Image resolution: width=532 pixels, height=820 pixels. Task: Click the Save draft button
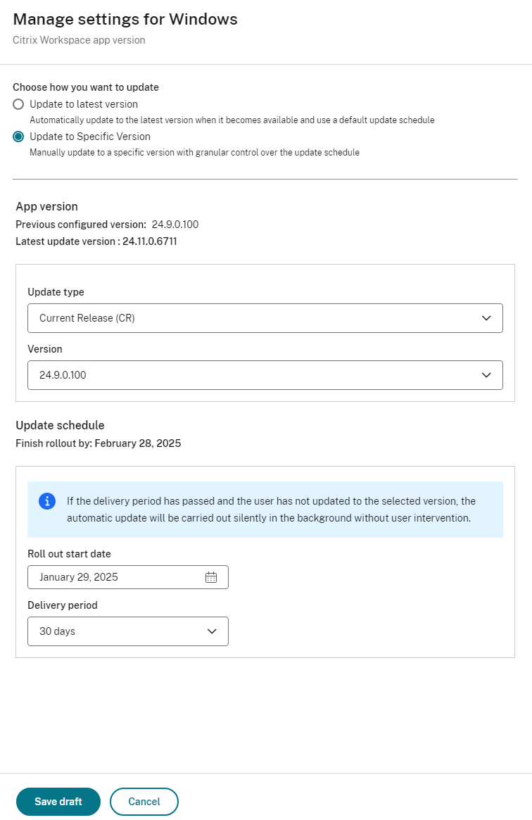coord(58,801)
